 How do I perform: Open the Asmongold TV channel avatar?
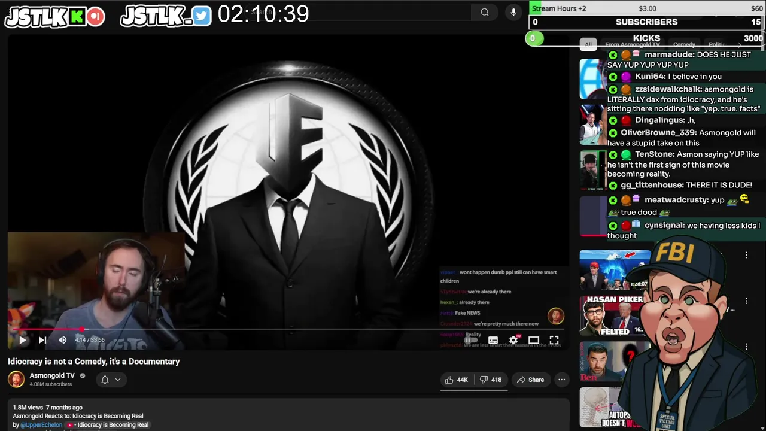[x=16, y=379]
